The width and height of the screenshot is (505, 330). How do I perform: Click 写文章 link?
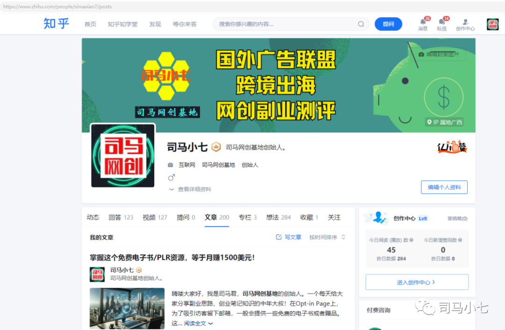point(293,237)
